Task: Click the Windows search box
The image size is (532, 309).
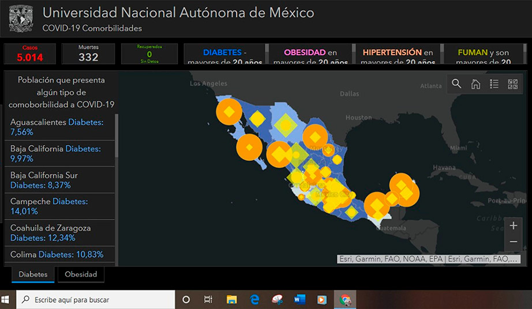Action: coord(95,300)
